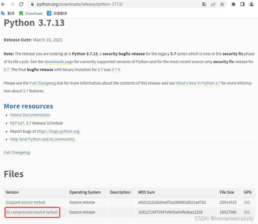Click MD5 value e0d3321026d4a5f3a3890b5d821ad762

coord(172,202)
